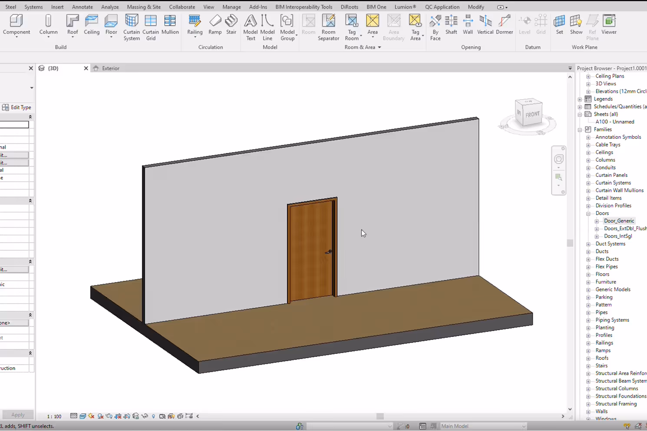Toggle Reveal Hidden Elements mode
This screenshot has height=431, width=647.
[x=153, y=416]
